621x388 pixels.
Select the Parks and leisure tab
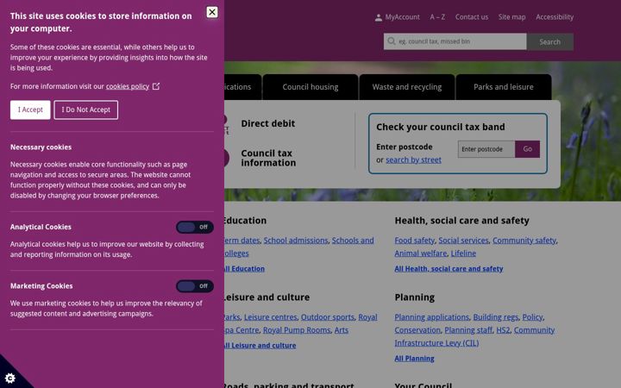pyautogui.click(x=504, y=87)
